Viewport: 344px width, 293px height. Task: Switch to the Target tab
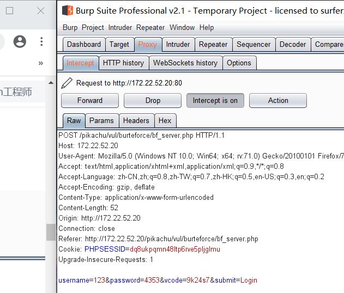(x=119, y=45)
